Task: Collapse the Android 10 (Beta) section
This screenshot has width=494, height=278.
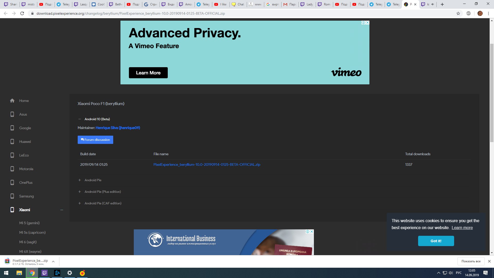Action: 80,119
